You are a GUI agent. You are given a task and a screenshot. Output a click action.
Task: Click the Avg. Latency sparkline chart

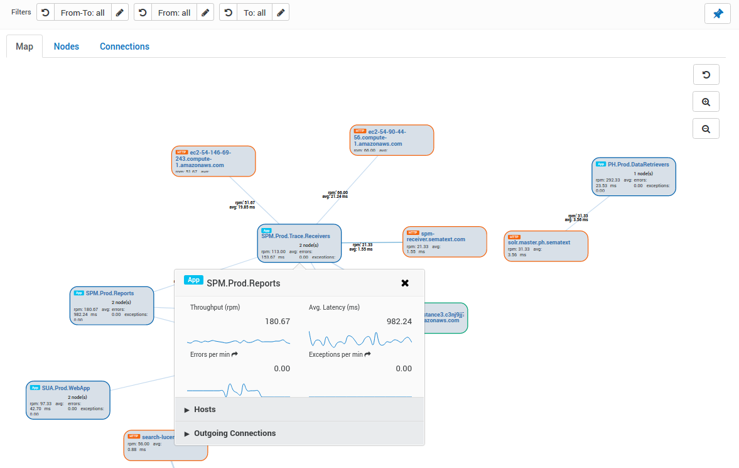pos(360,339)
